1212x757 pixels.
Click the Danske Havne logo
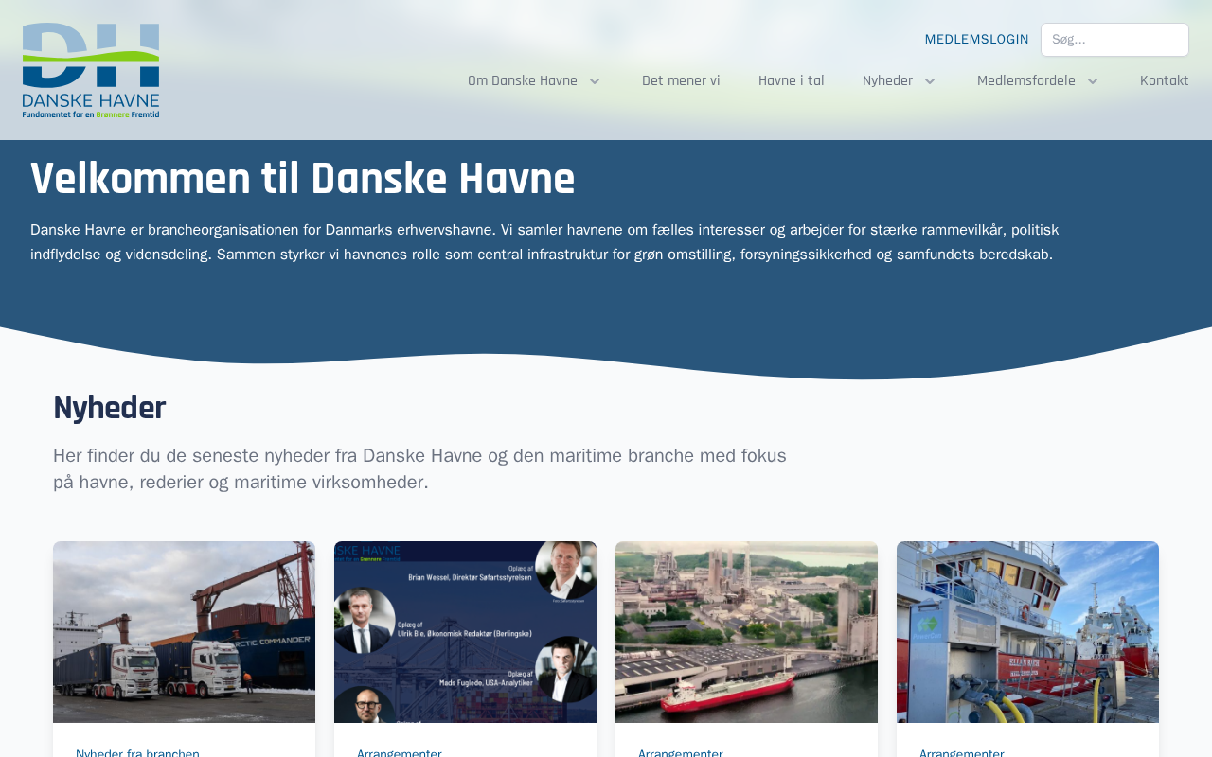[x=91, y=70]
